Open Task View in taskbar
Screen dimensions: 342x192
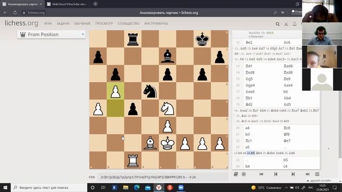(x=103, y=187)
